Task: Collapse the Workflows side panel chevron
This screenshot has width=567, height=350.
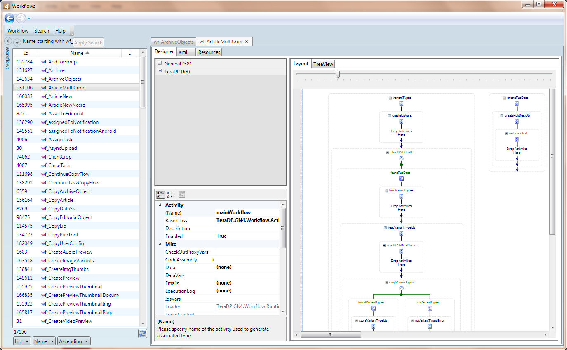Action: [8, 41]
